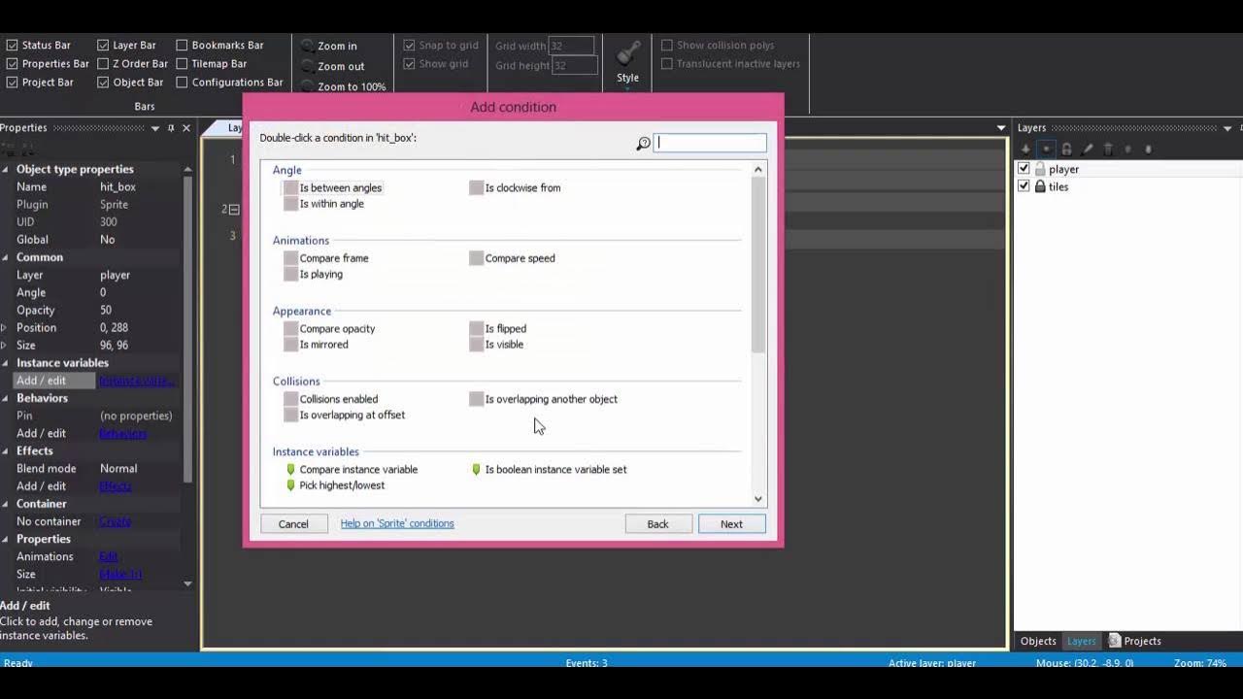Viewport: 1243px width, 699px height.
Task: Click the rename pencil icon in Layers toolbar
Action: tap(1087, 150)
